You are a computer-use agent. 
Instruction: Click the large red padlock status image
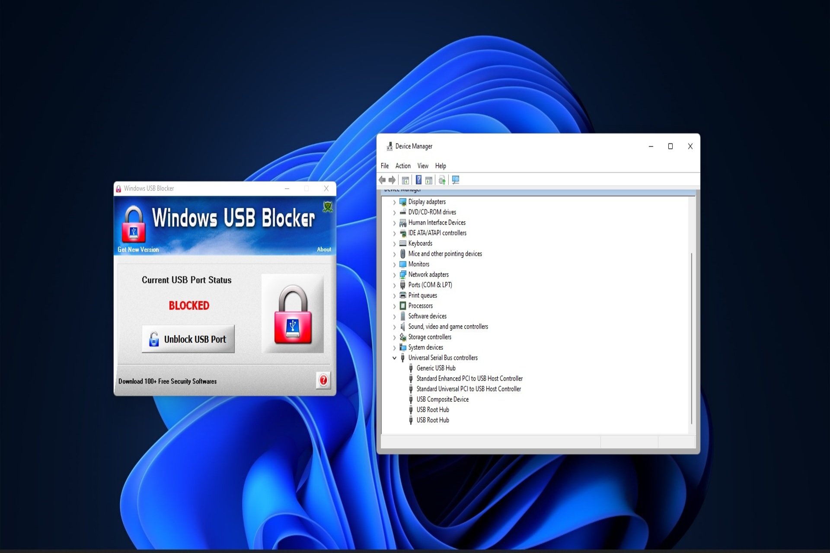[x=293, y=314]
